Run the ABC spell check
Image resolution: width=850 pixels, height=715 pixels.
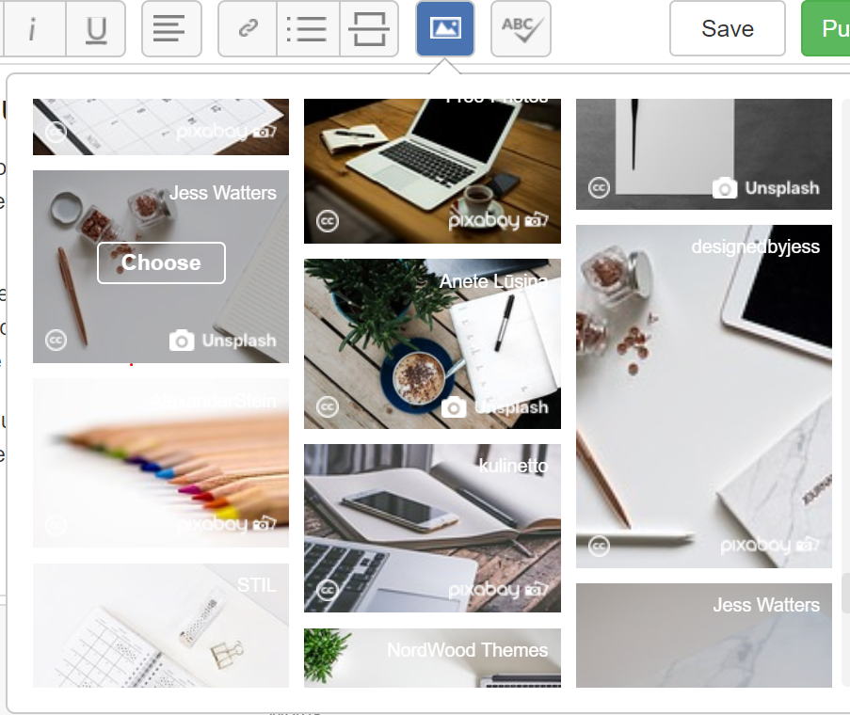tap(521, 29)
